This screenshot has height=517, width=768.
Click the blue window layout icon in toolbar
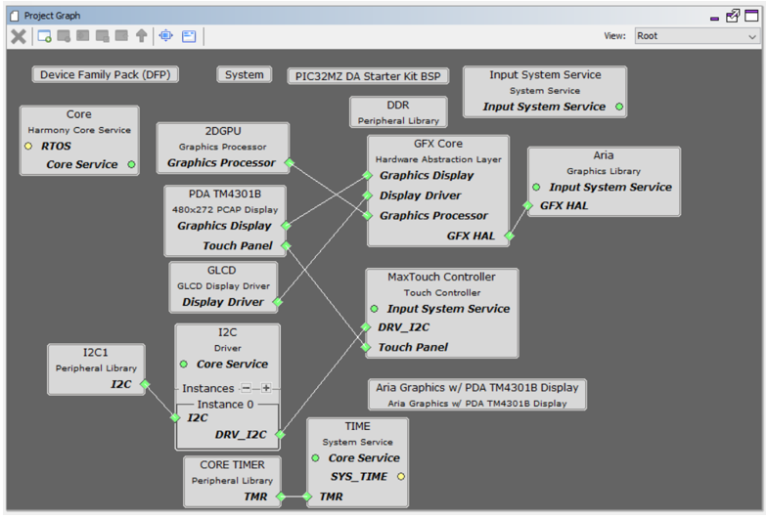coord(189,36)
